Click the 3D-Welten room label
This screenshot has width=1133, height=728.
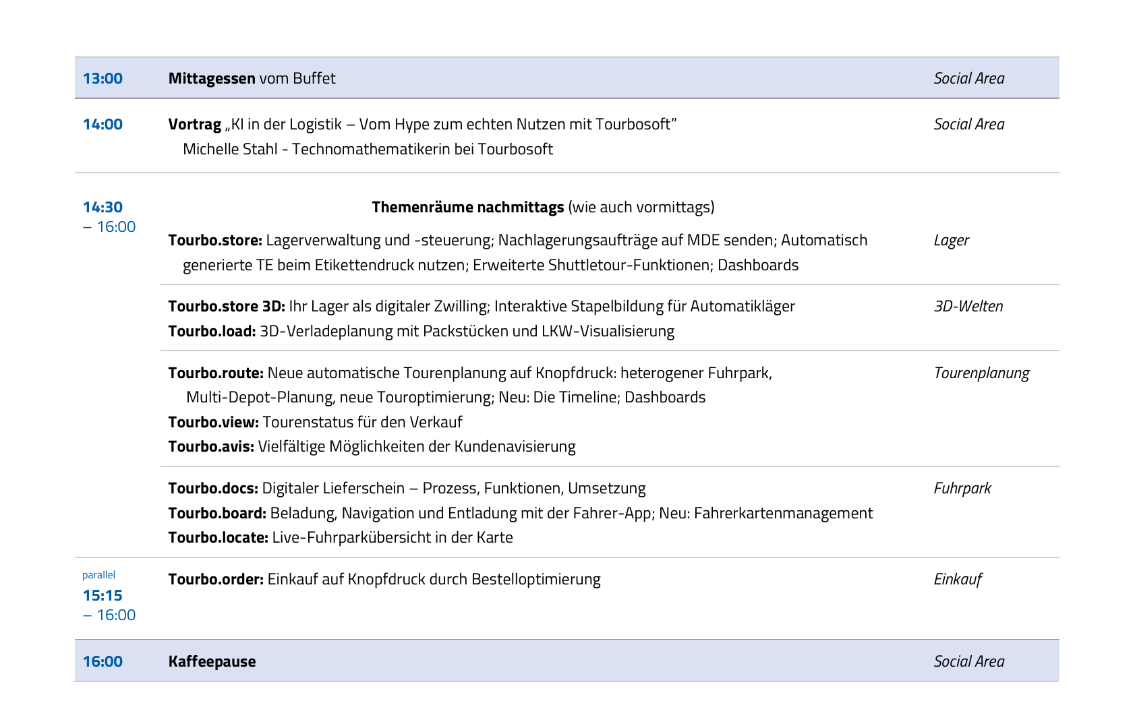tap(968, 306)
